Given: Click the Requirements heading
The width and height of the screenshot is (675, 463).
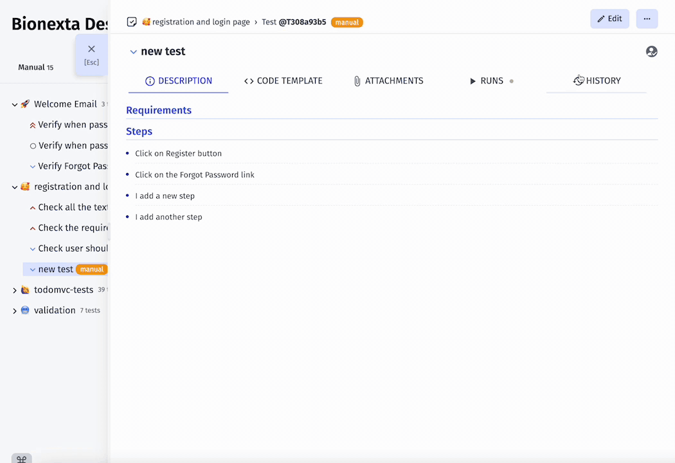Looking at the screenshot, I should tap(159, 110).
